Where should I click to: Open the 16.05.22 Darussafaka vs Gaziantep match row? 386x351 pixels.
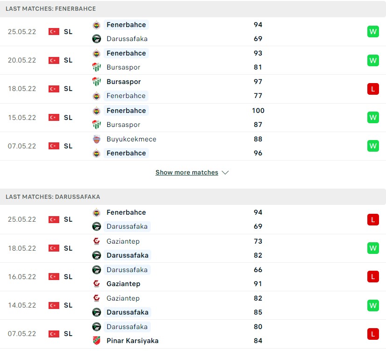point(193,277)
